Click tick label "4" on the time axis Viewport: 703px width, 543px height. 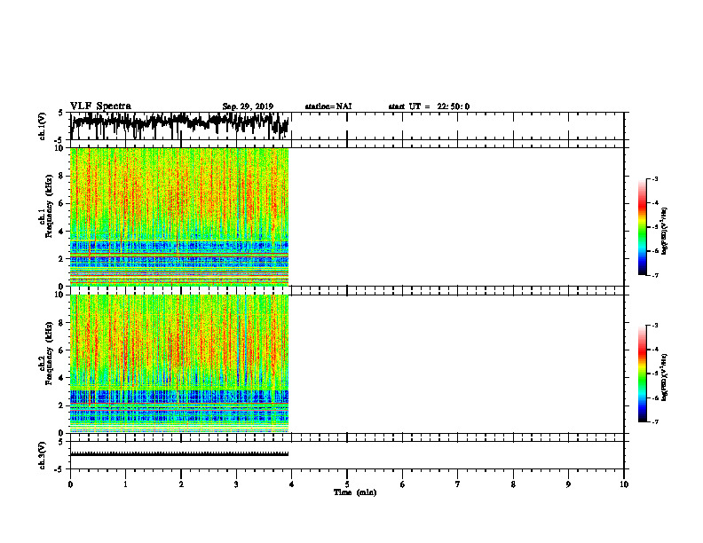point(292,484)
